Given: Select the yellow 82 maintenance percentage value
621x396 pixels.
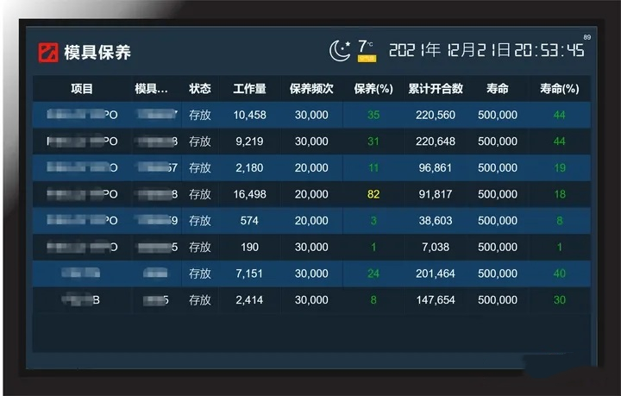Looking at the screenshot, I should point(373,194).
